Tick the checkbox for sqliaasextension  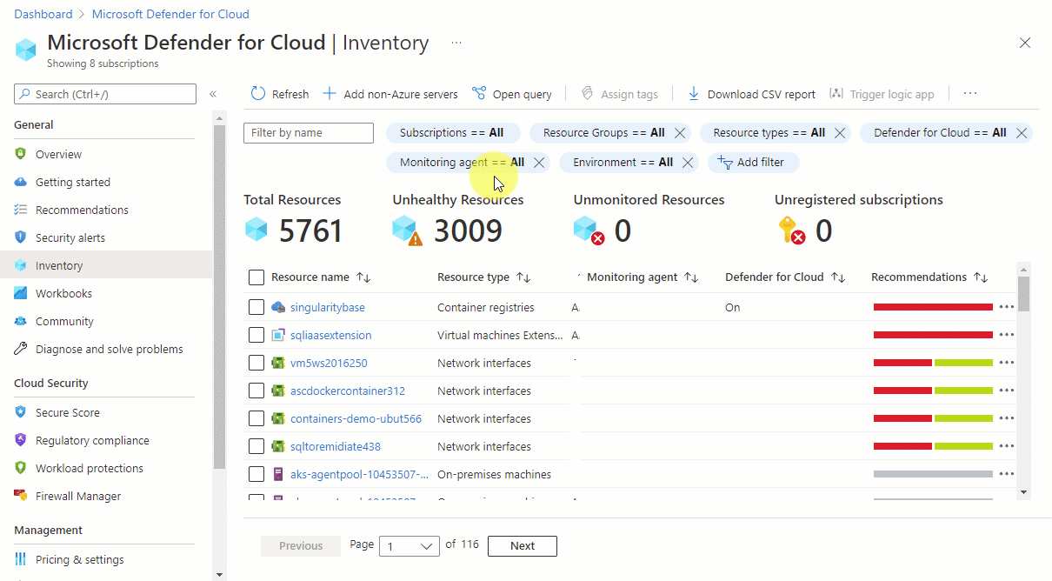point(256,335)
